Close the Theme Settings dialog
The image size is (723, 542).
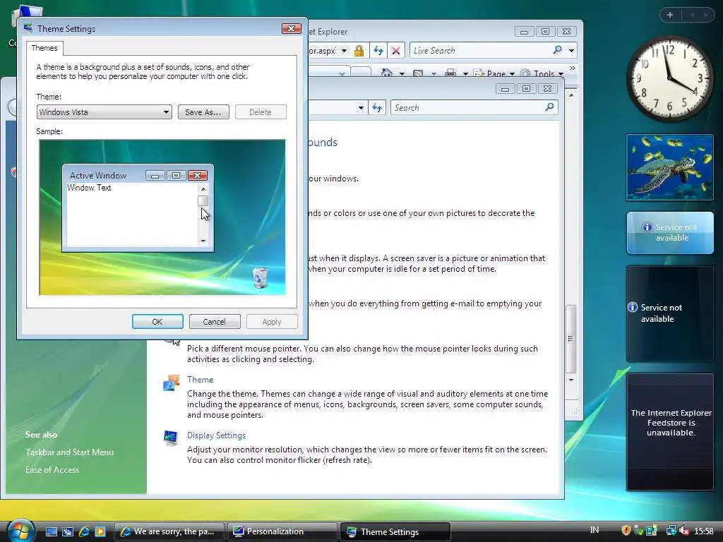coord(292,28)
